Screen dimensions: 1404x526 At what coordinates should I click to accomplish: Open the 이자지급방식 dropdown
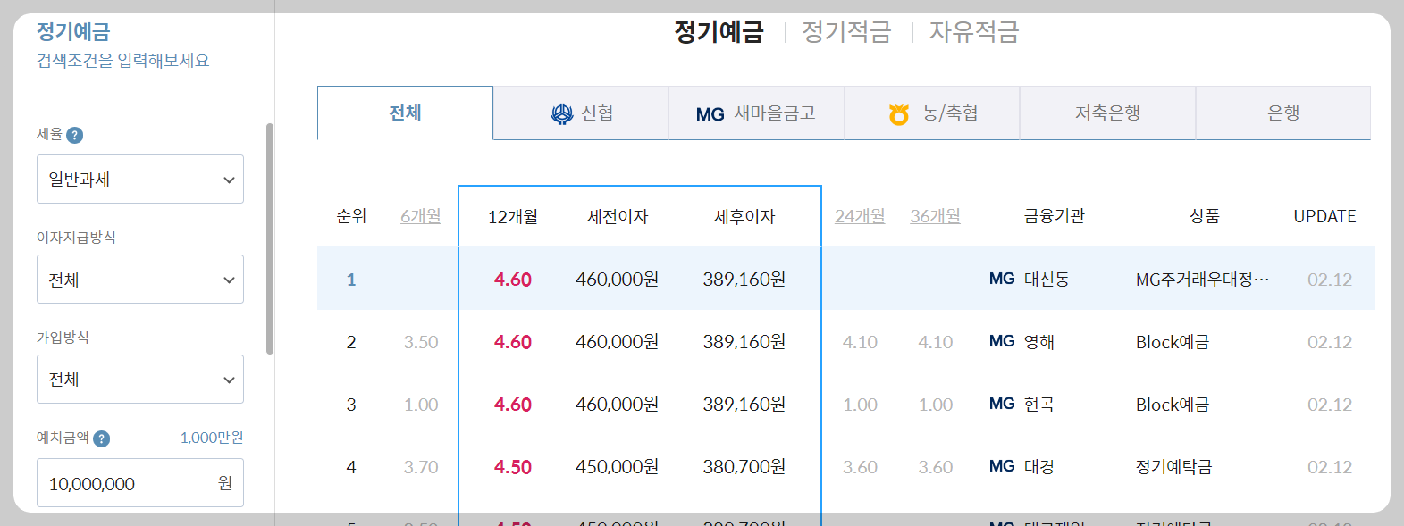pyautogui.click(x=140, y=279)
